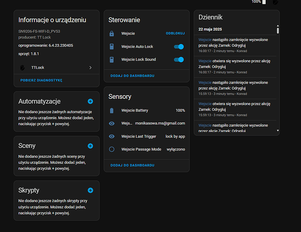Click the Wejscie Passage Mode label
The image size is (301, 232).
coord(141,149)
